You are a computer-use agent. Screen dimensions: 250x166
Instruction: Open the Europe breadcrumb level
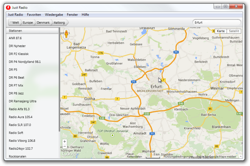[28, 22]
